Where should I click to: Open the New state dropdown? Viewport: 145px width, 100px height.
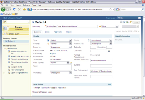click(x=110, y=26)
